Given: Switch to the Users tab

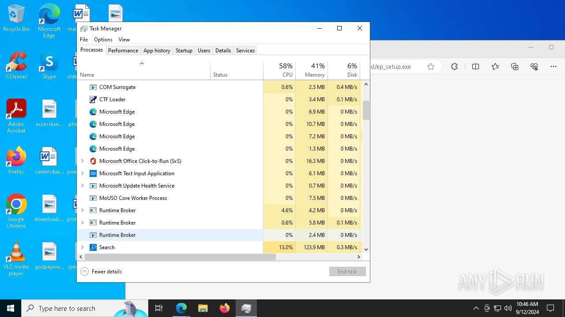Looking at the screenshot, I should click(x=204, y=51).
